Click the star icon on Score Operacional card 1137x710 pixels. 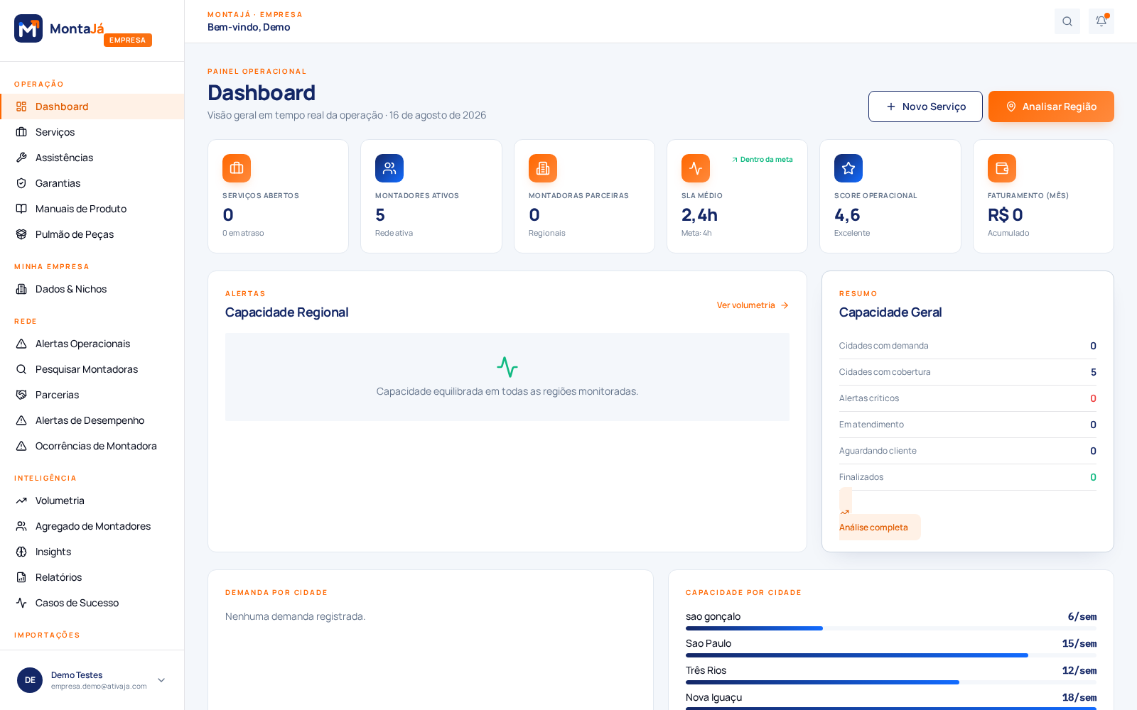point(848,168)
